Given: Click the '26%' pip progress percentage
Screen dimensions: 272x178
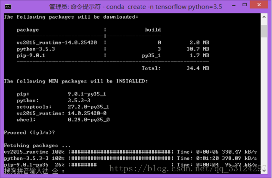Looking at the screenshot, I should click(60, 165).
